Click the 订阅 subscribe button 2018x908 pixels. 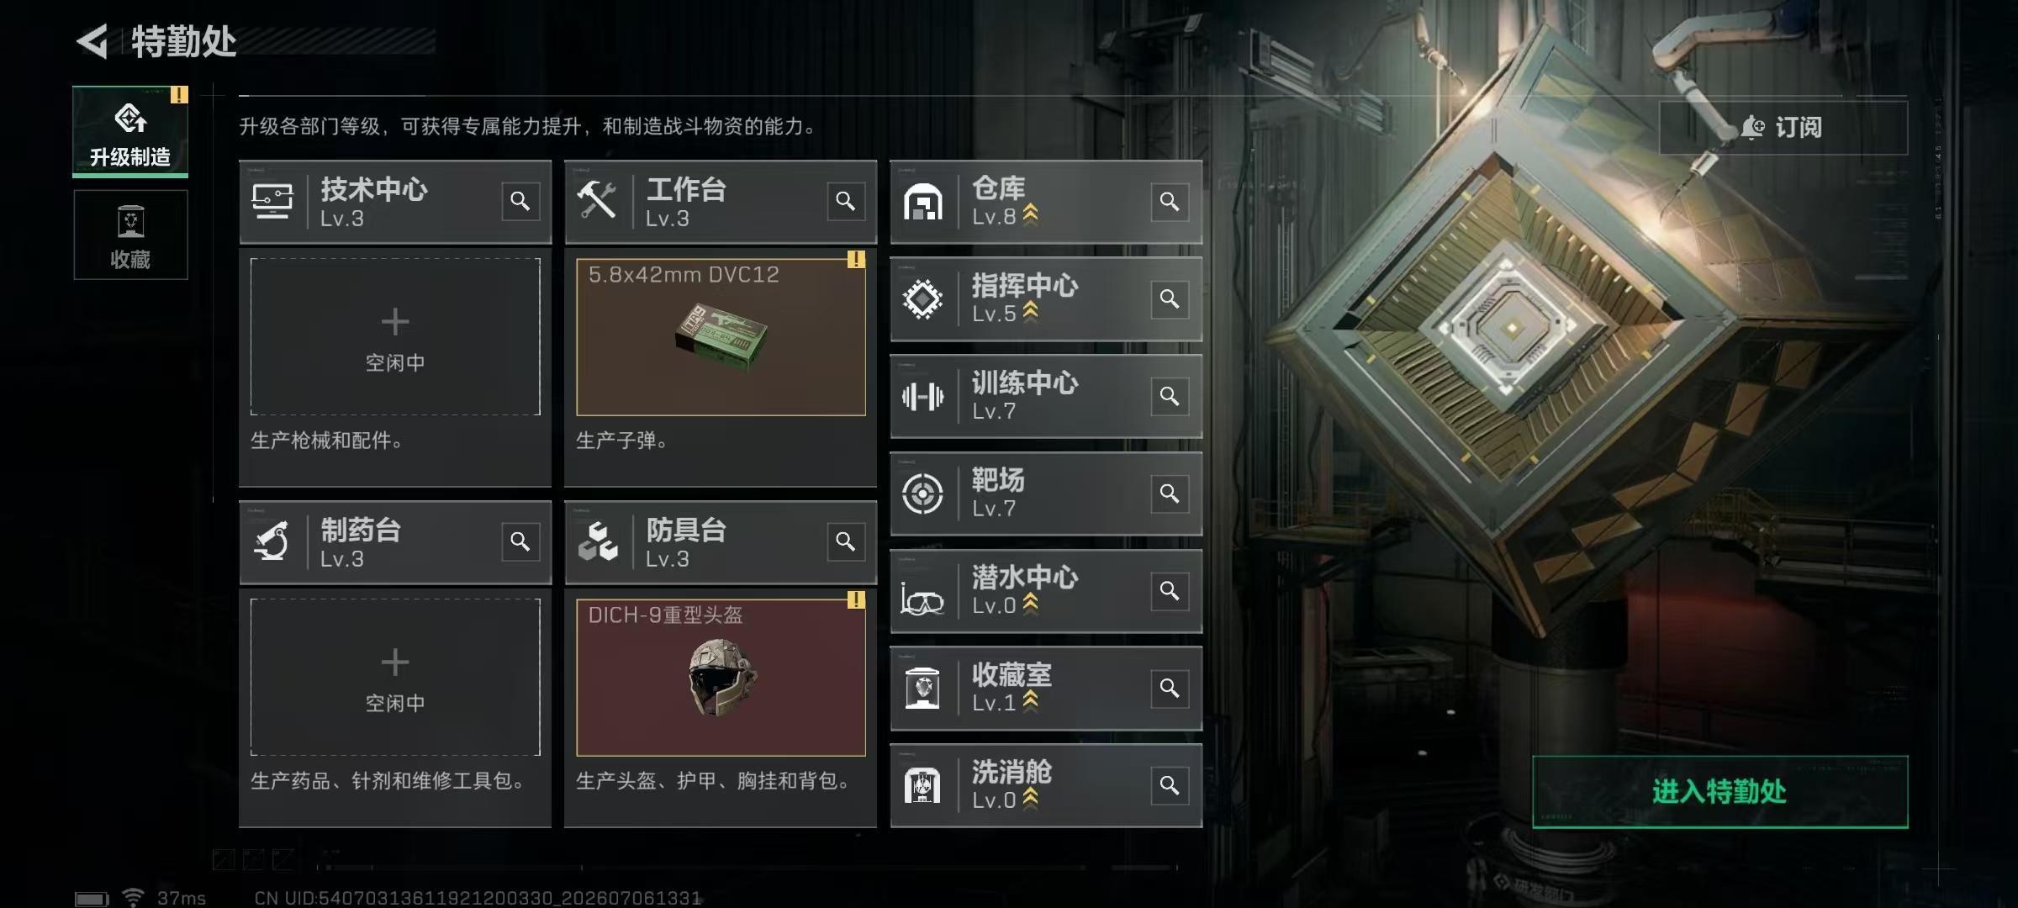point(1783,128)
